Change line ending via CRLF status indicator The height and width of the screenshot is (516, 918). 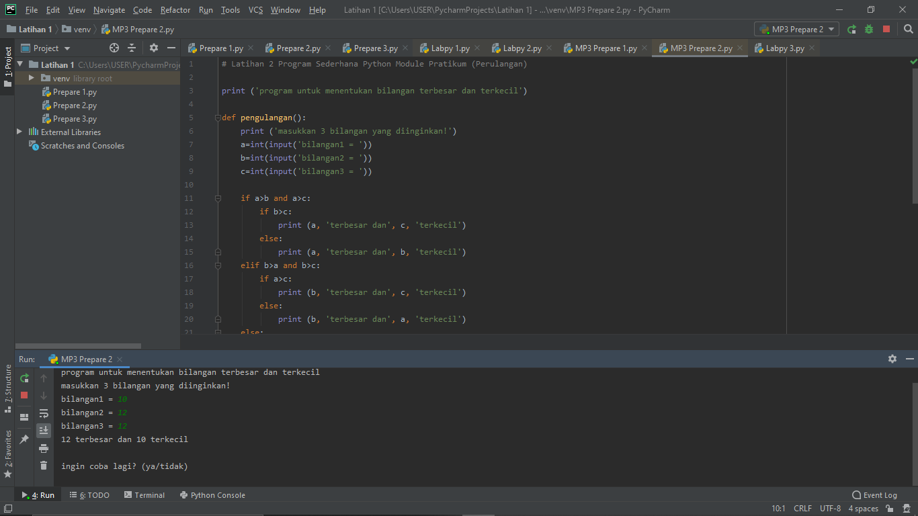[x=802, y=509]
